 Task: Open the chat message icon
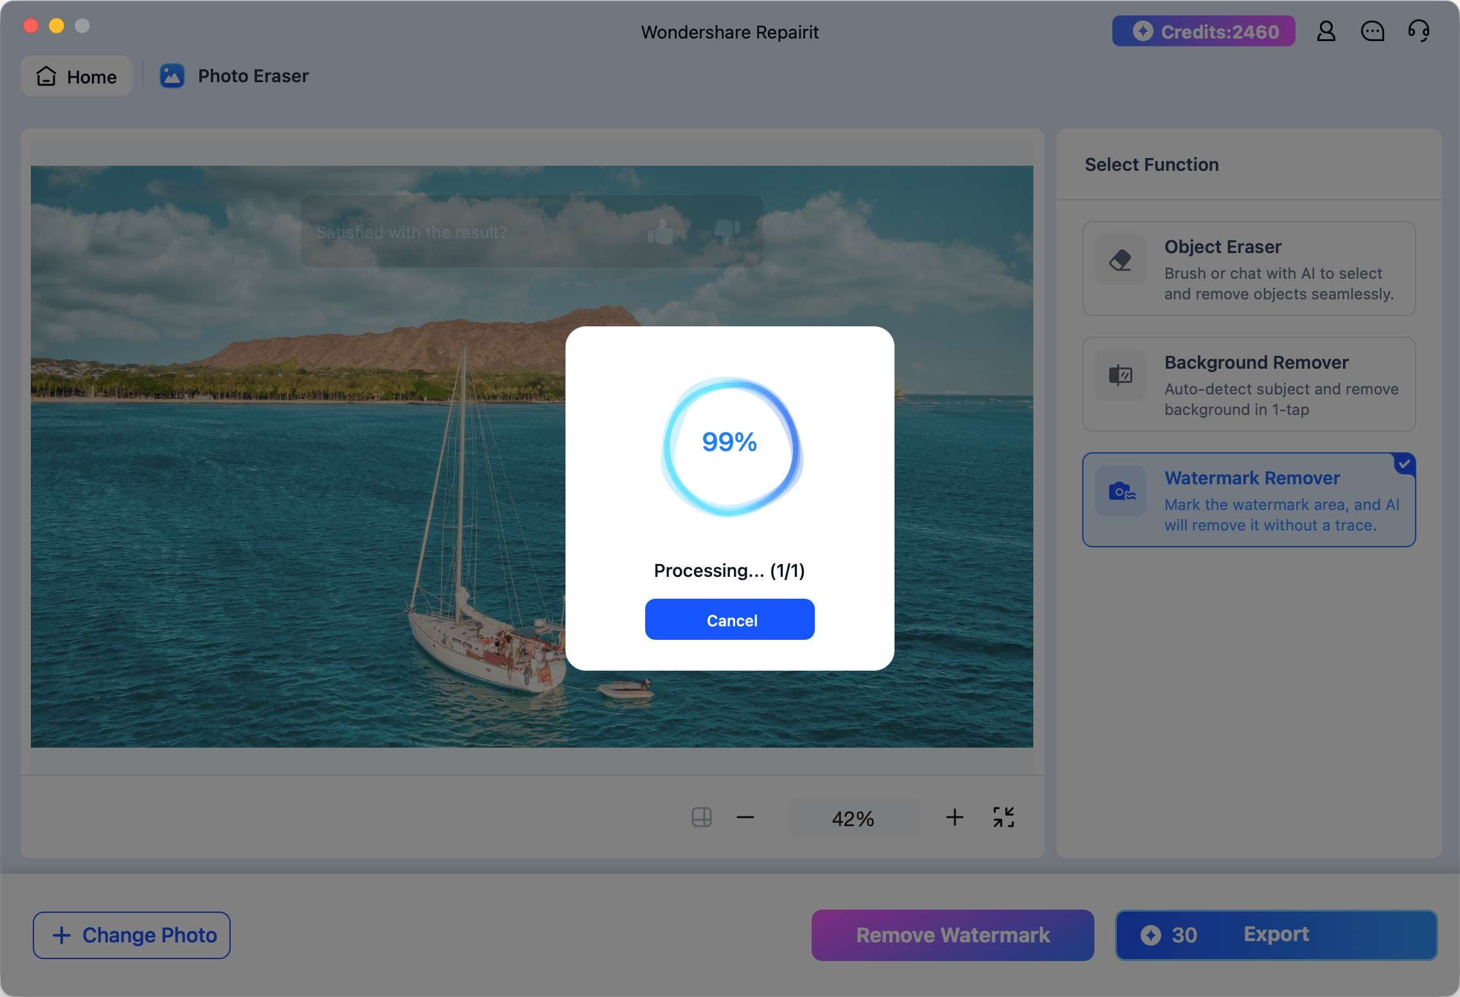coord(1372,31)
